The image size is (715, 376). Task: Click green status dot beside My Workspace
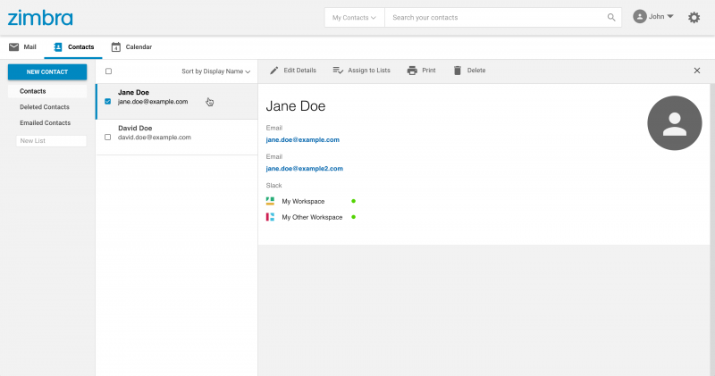click(x=353, y=201)
